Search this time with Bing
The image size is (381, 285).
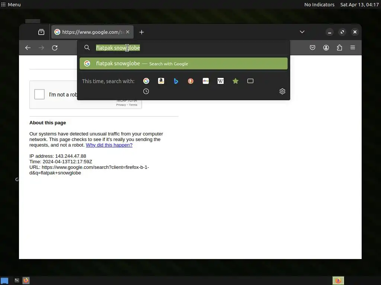[x=176, y=81]
